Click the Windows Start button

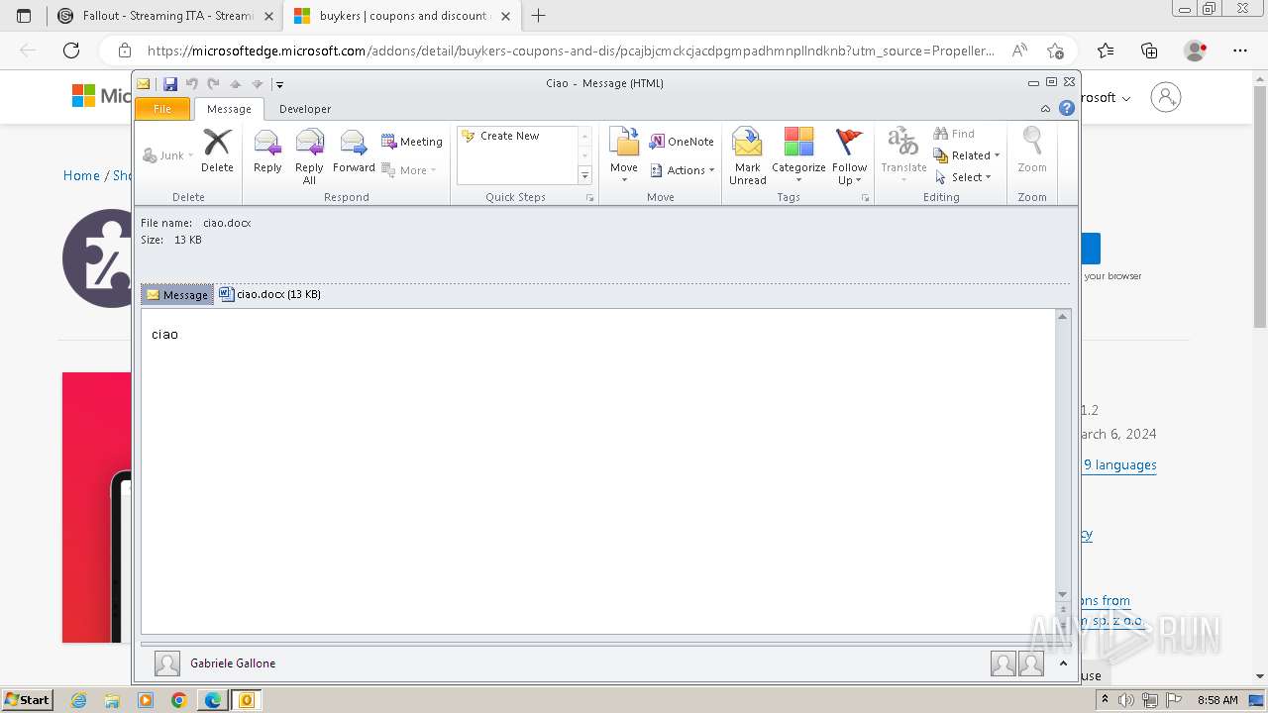click(27, 699)
